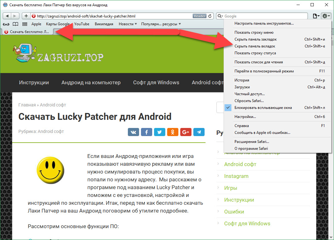Reload page using the refresh icon

(211, 16)
